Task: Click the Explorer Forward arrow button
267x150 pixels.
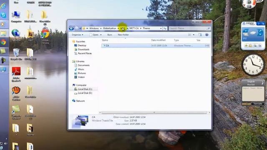Action: (x=77, y=28)
